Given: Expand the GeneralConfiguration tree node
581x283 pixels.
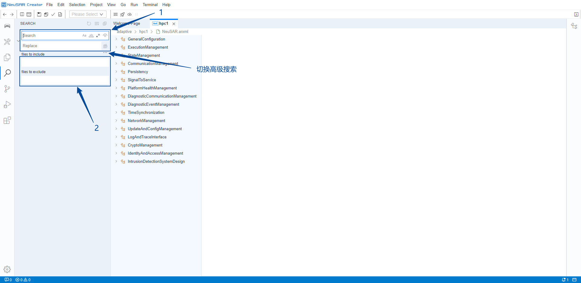Looking at the screenshot, I should 116,39.
